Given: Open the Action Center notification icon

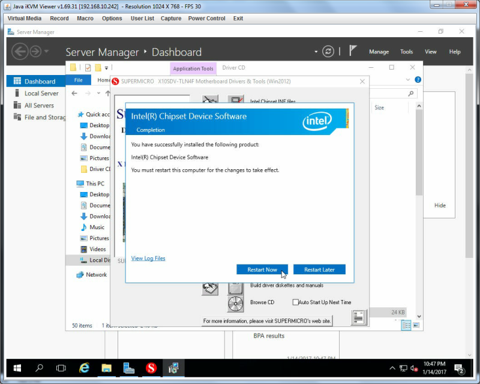Looking at the screenshot, I should point(460,370).
